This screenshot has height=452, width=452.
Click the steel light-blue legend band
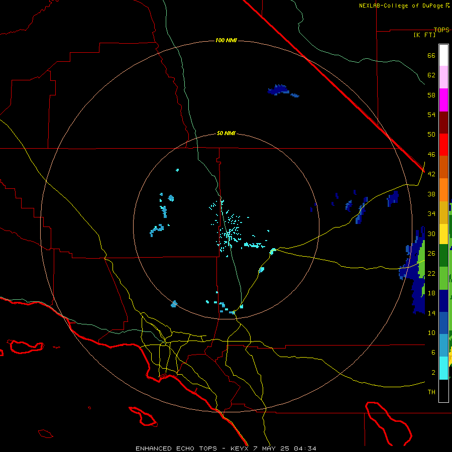coord(443,346)
